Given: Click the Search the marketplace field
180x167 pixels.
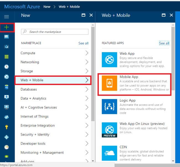Looking at the screenshot, I should (x=55, y=32).
